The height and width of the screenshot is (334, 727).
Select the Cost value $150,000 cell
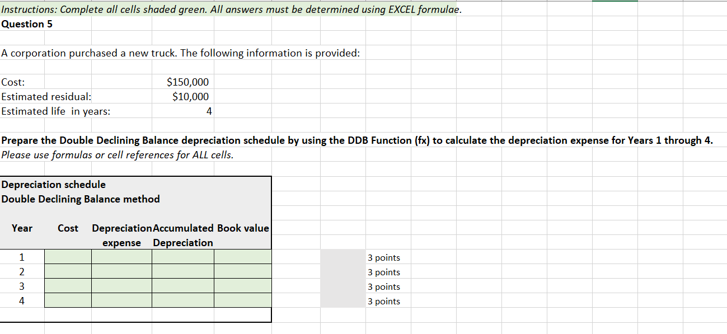tap(183, 82)
